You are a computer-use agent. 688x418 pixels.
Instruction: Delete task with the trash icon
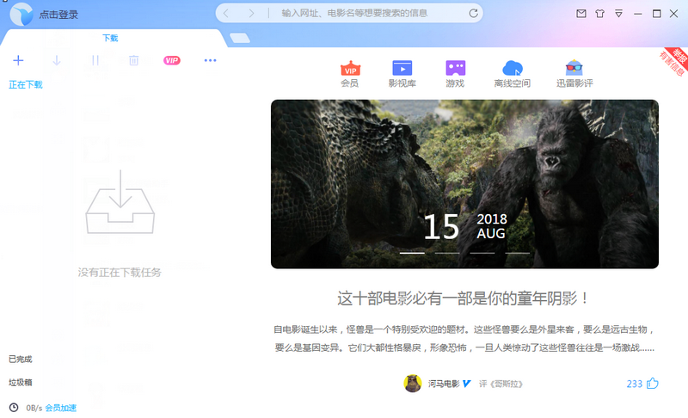(x=134, y=60)
